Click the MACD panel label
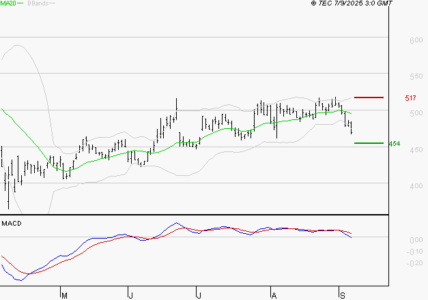428x300 pixels. [12, 224]
